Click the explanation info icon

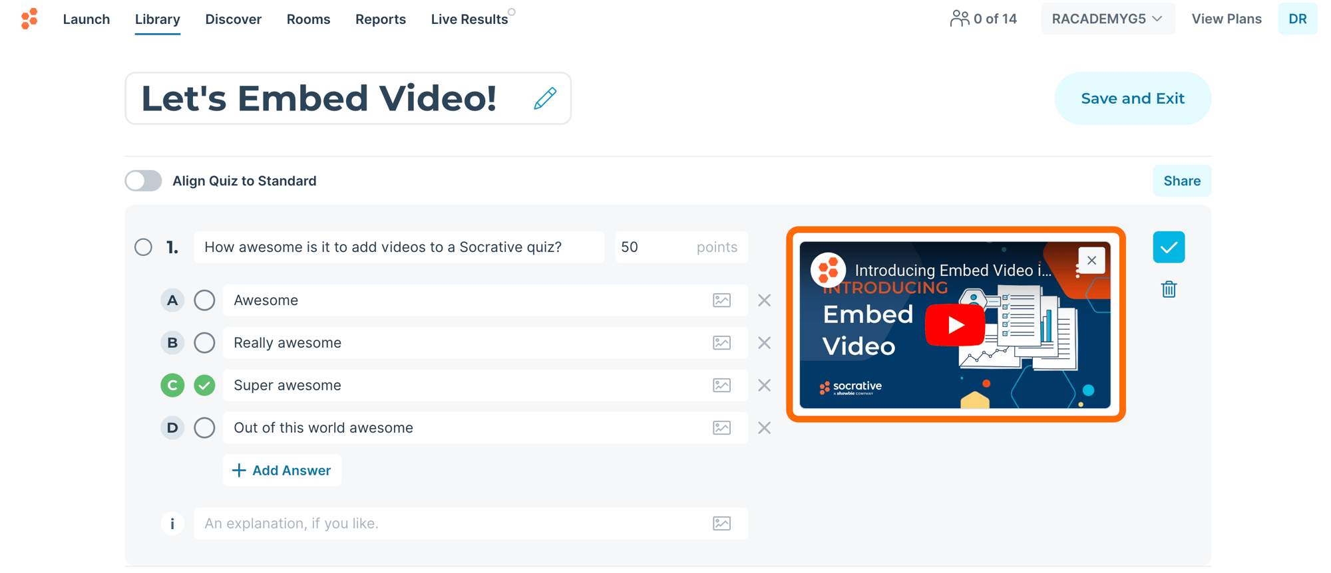(x=172, y=524)
